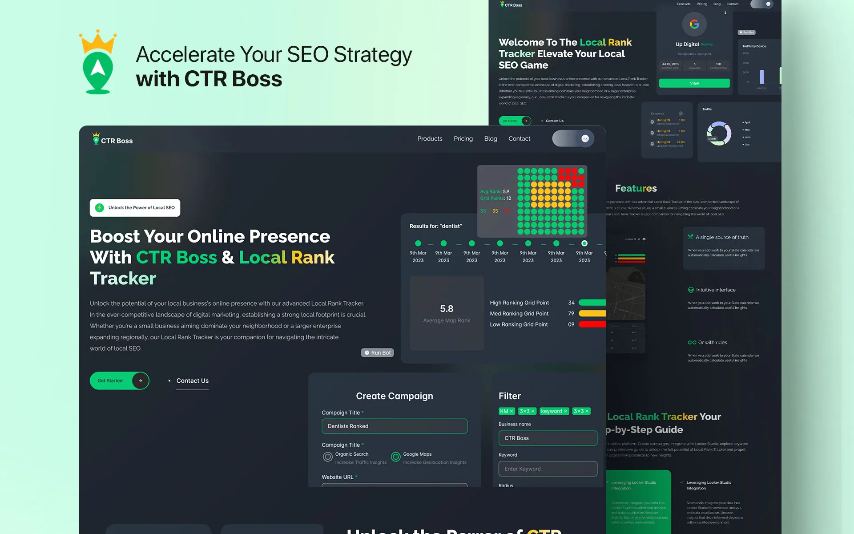The width and height of the screenshot is (854, 534).
Task: Click the Enter Keyword input field
Action: 548,469
